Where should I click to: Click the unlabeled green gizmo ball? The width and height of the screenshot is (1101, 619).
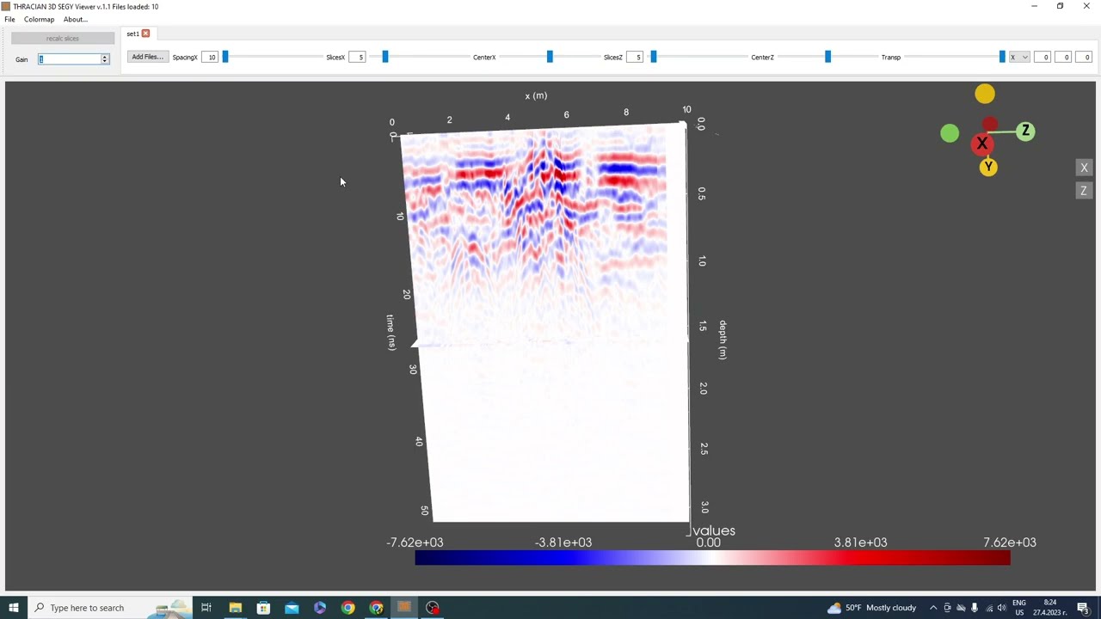(x=950, y=133)
